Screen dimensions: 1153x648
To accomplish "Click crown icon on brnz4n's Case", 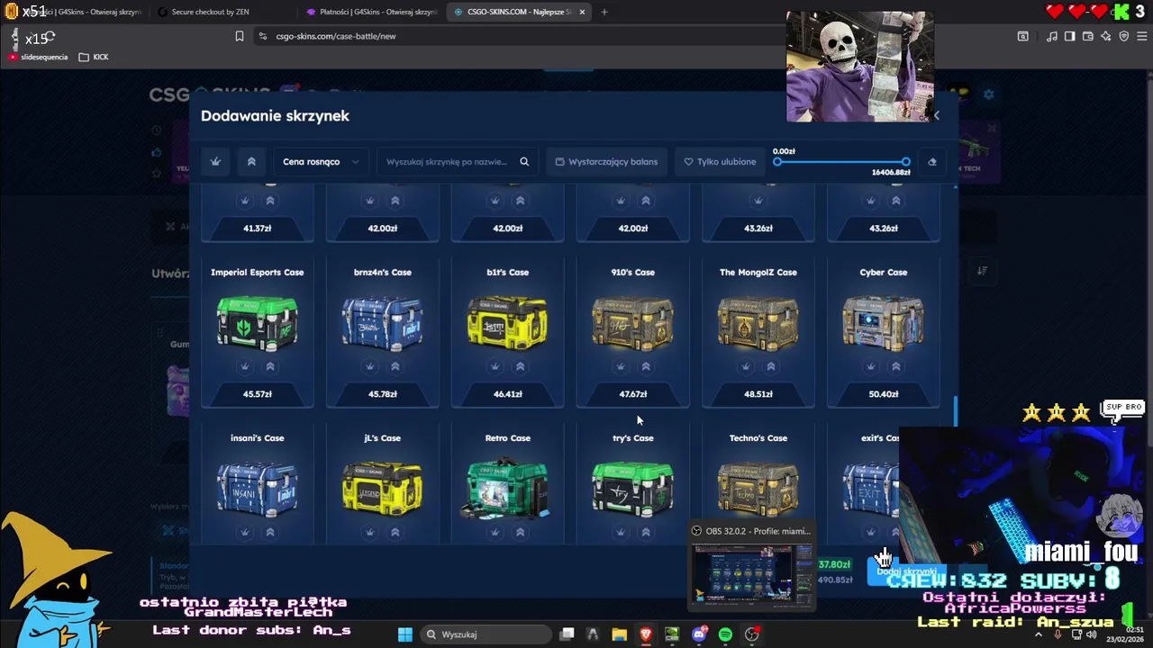I will pyautogui.click(x=369, y=366).
